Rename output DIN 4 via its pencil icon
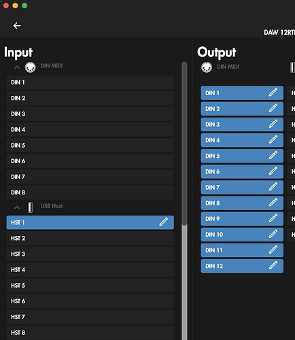 click(x=273, y=139)
